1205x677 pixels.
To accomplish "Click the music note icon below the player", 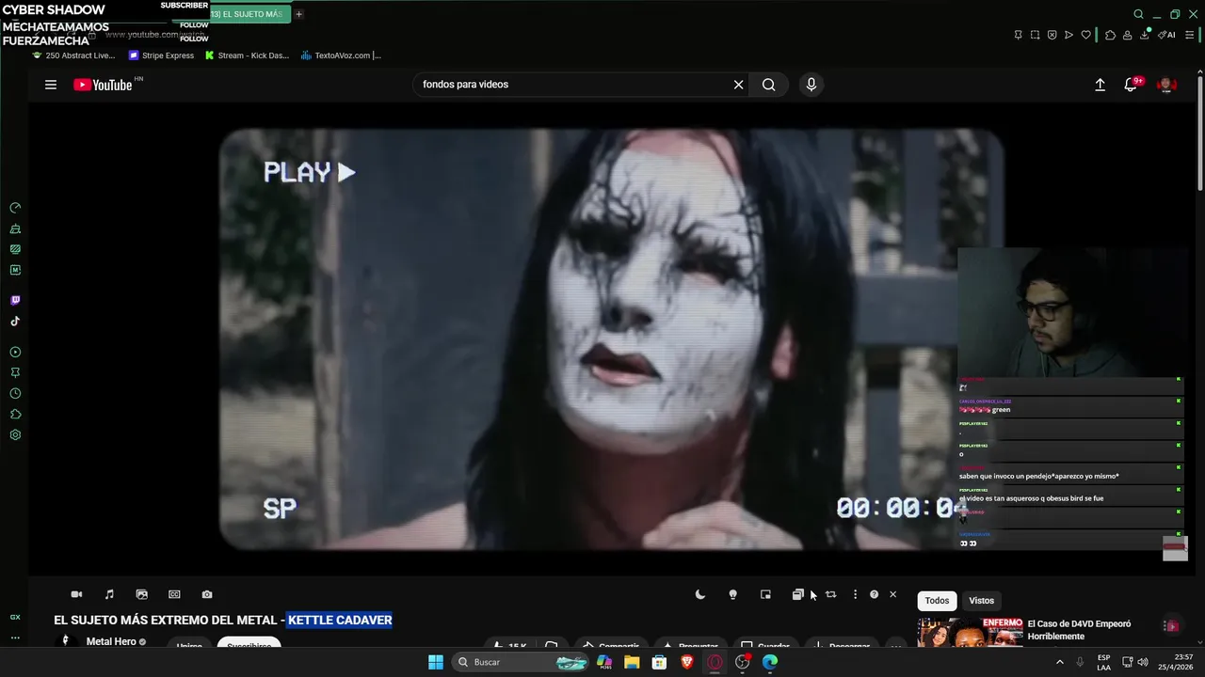I will 109,594.
